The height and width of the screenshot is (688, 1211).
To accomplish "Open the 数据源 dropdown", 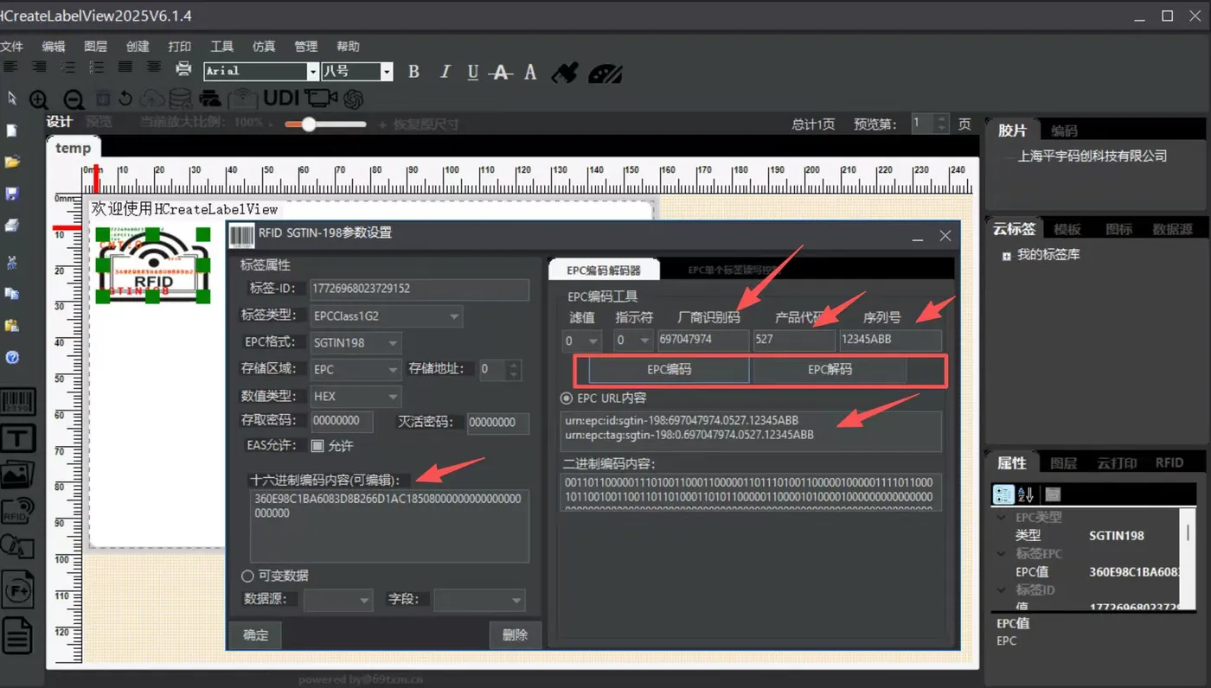I will (337, 599).
